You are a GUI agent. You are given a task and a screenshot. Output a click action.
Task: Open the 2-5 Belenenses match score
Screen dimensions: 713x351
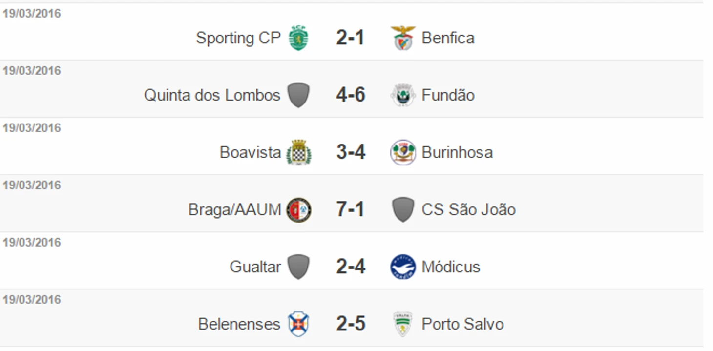351,324
